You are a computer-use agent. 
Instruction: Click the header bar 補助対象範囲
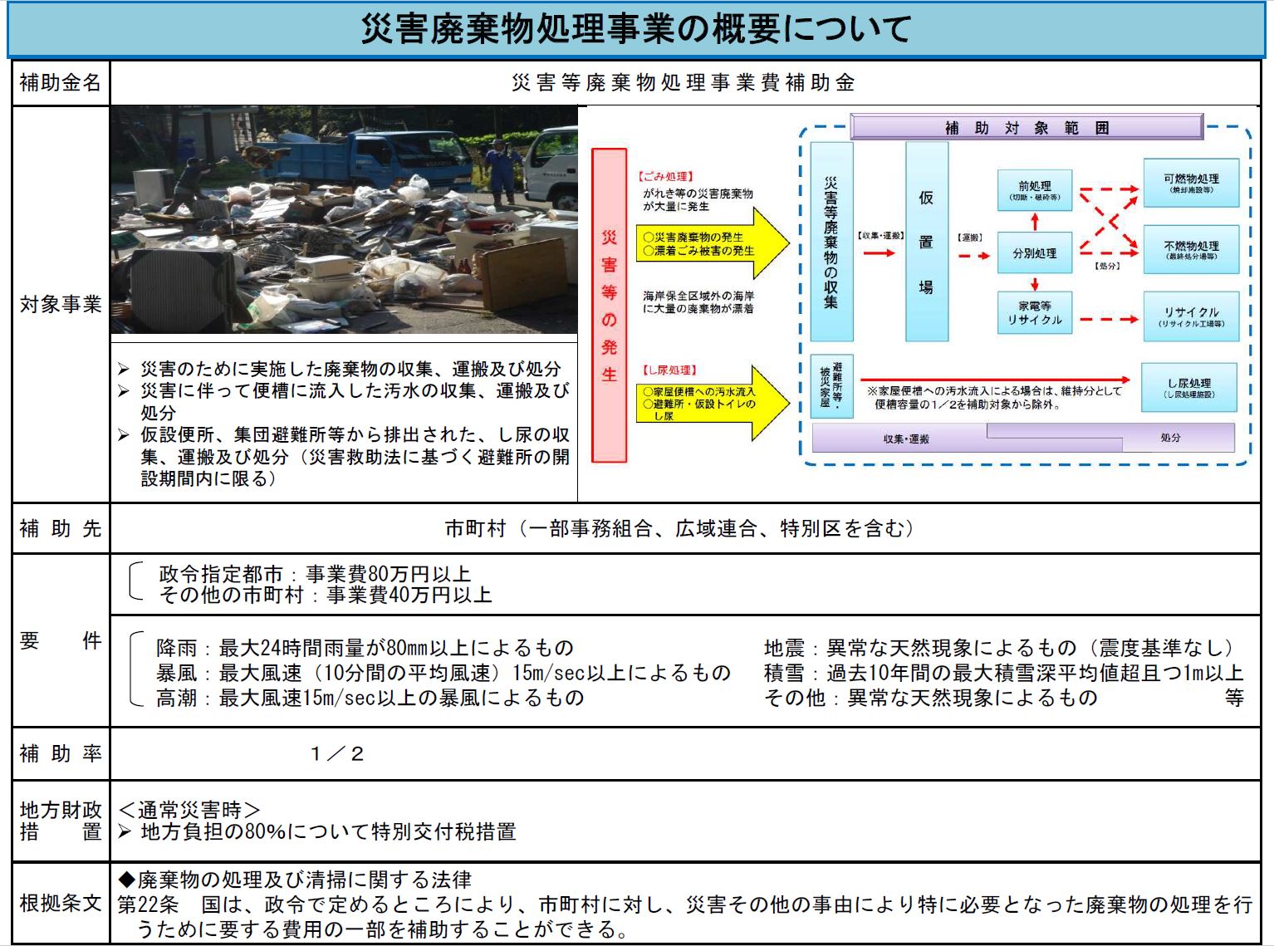(x=1027, y=128)
